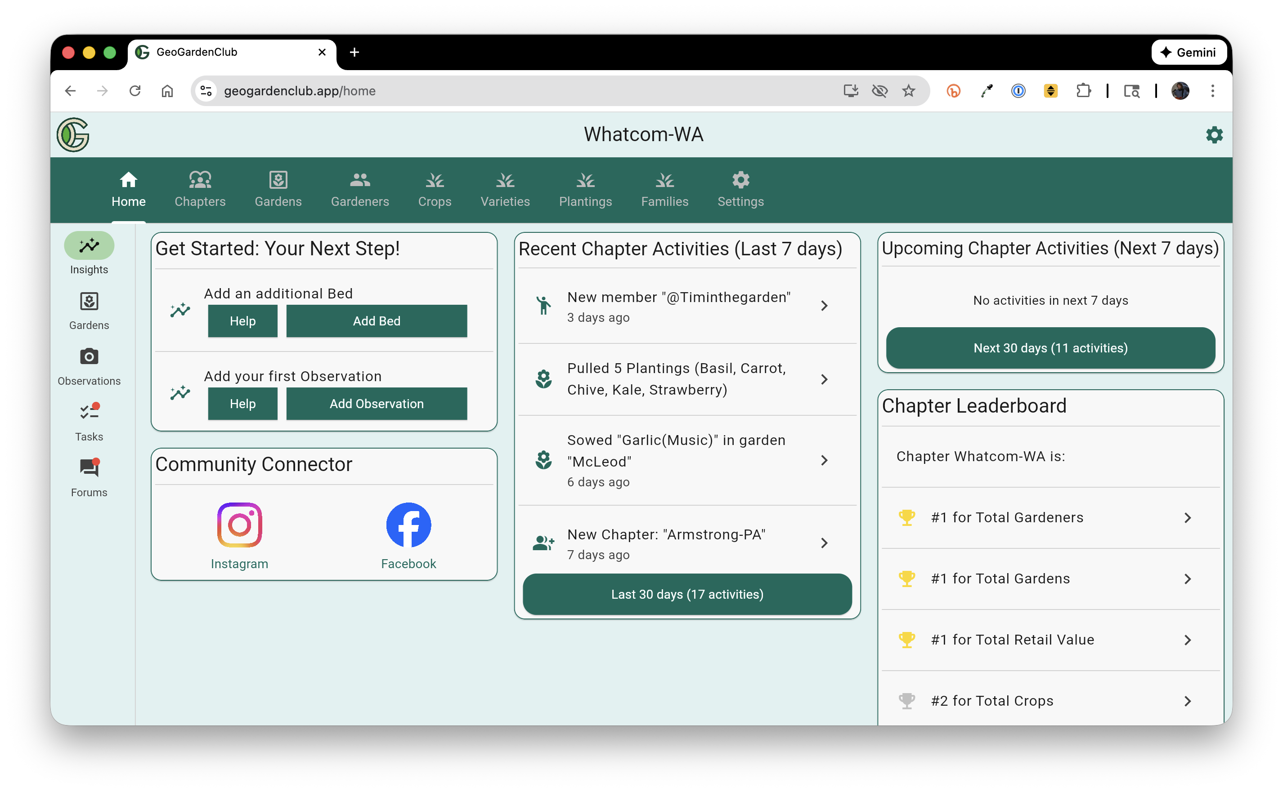This screenshot has height=792, width=1283.
Task: Switch to the Chapters tab
Action: coord(200,190)
